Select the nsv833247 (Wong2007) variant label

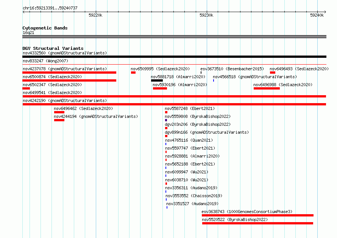pyautogui.click(x=45, y=61)
